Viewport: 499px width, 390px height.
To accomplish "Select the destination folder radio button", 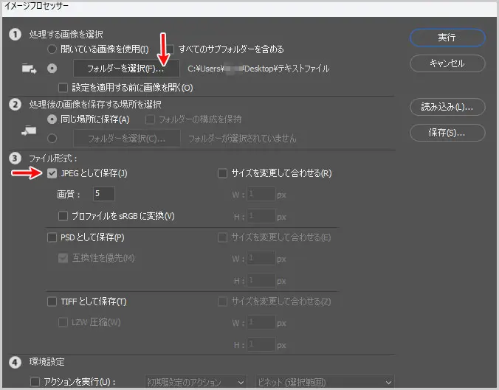I will (x=52, y=139).
